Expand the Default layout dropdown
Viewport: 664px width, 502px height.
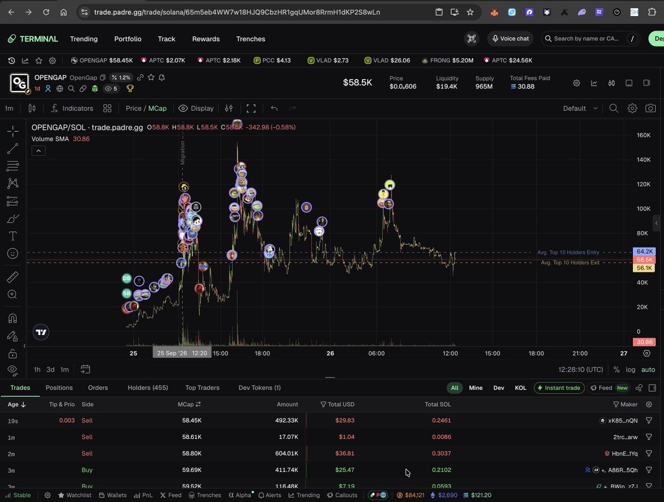tap(581, 108)
